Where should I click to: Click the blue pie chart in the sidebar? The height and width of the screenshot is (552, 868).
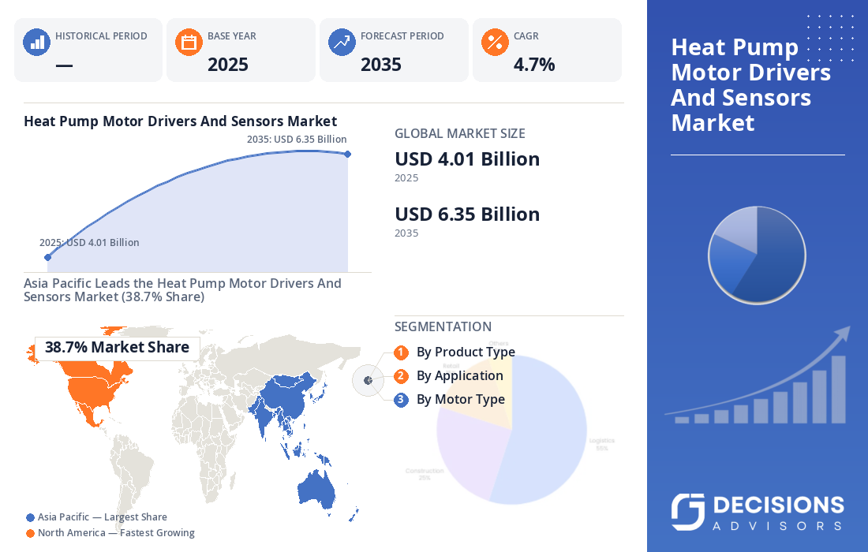[757, 255]
